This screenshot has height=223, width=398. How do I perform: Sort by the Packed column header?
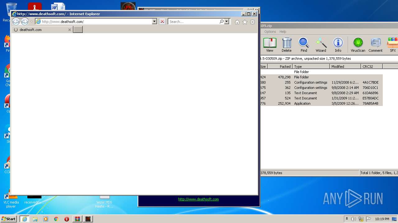(280, 67)
